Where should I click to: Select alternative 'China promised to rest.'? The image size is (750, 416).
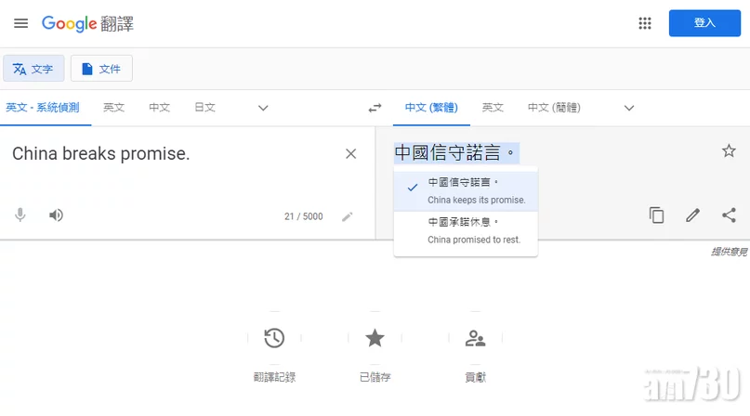(x=466, y=231)
